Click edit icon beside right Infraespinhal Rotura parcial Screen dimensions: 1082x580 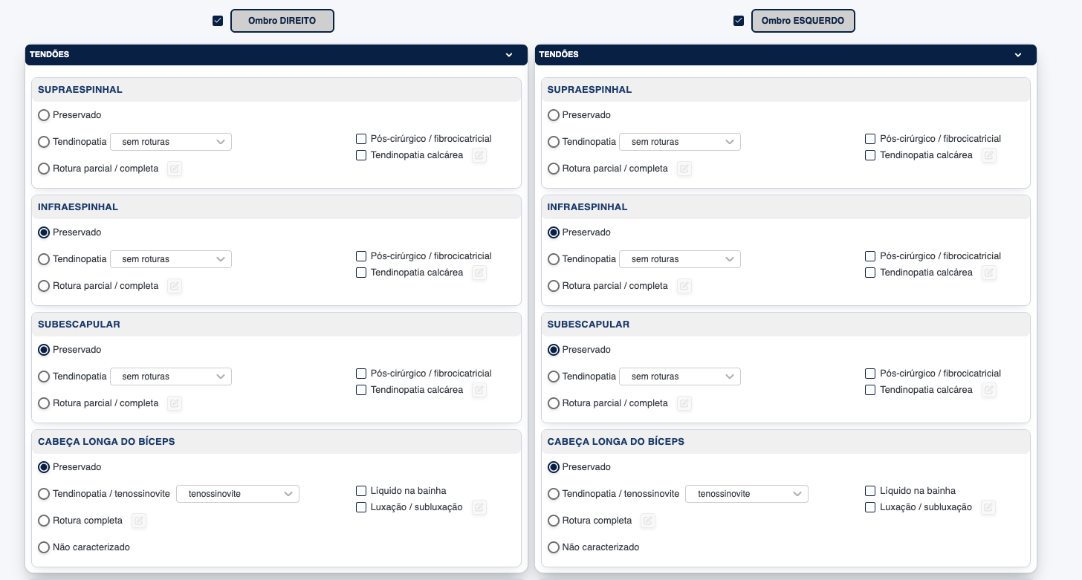point(175,286)
